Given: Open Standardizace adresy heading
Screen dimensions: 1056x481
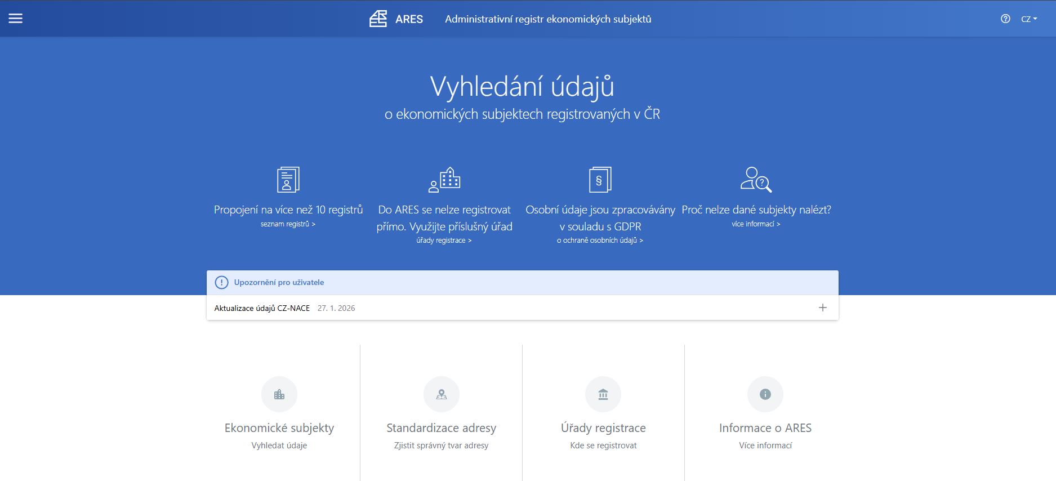Looking at the screenshot, I should click(442, 428).
